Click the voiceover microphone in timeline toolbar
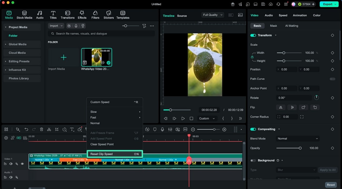The height and width of the screenshot is (189, 342). pyautogui.click(x=163, y=129)
